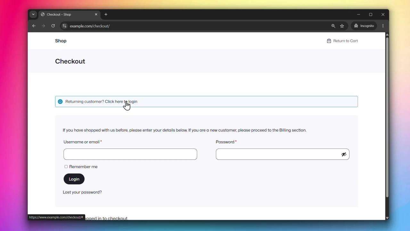Image resolution: width=410 pixels, height=231 pixels.
Task: Click 'Click here to login' link
Action: 121,102
